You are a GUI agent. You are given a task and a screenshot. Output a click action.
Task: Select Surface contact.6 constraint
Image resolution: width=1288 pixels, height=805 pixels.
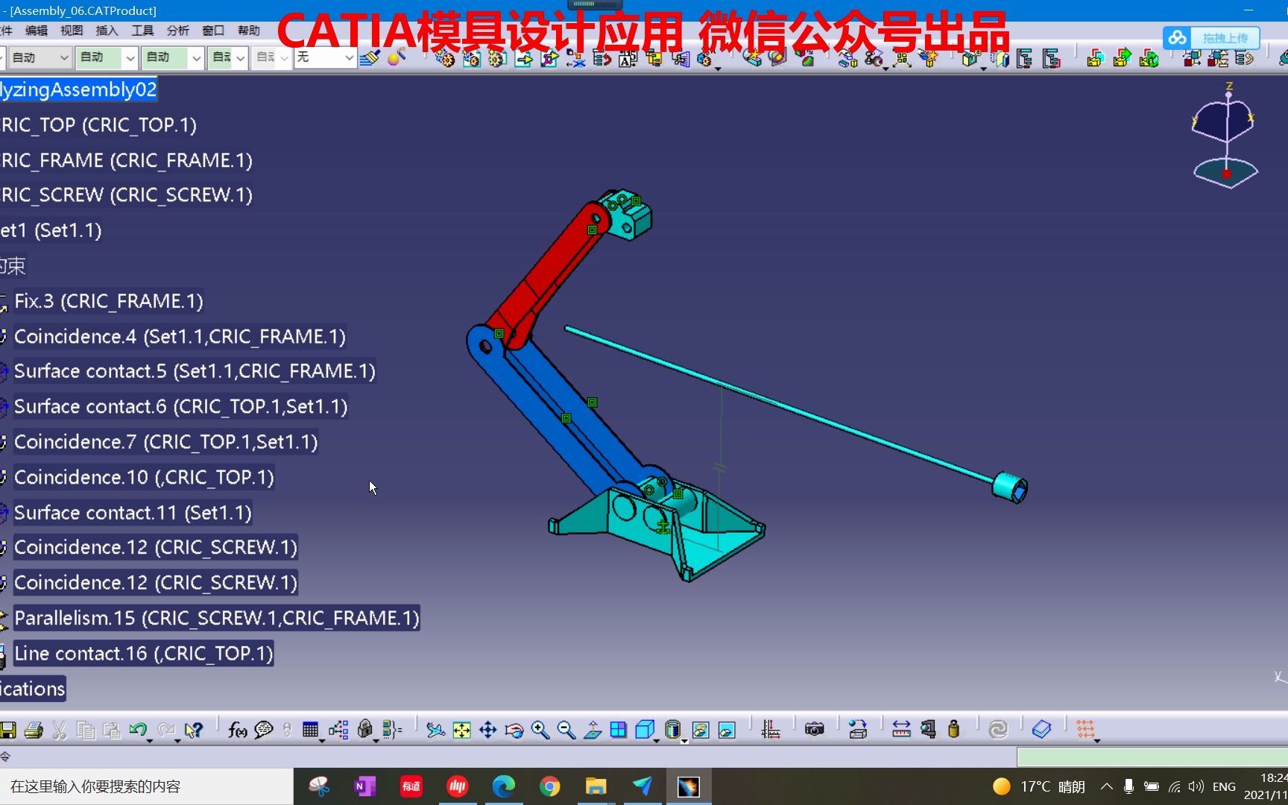(x=180, y=407)
